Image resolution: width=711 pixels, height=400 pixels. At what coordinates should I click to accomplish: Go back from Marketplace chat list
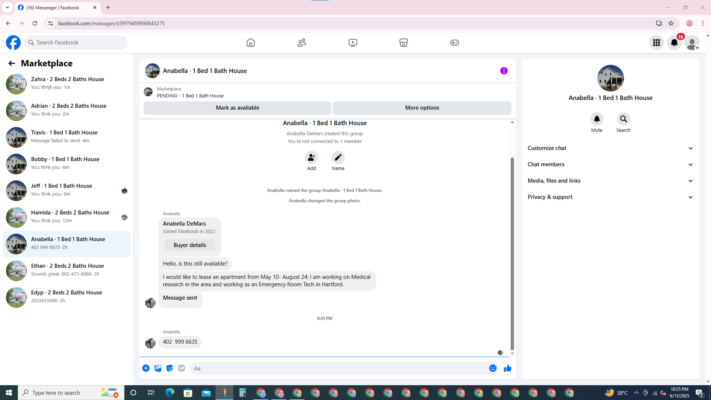(12, 63)
